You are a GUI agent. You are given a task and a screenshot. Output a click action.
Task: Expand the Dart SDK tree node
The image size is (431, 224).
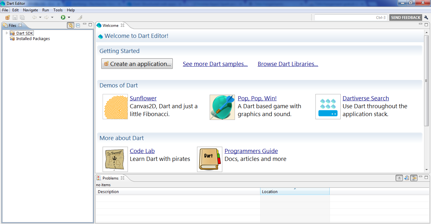[x=7, y=33]
